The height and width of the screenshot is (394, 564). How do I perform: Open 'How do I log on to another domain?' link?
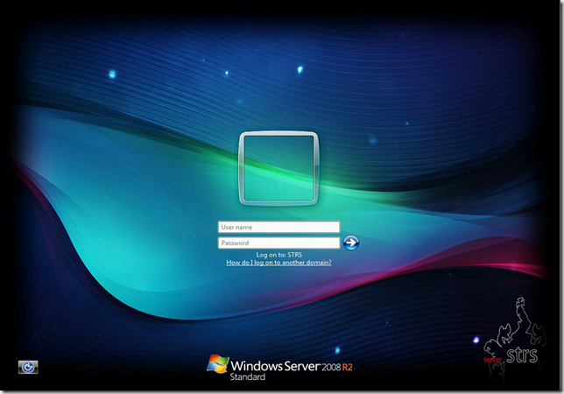click(278, 263)
